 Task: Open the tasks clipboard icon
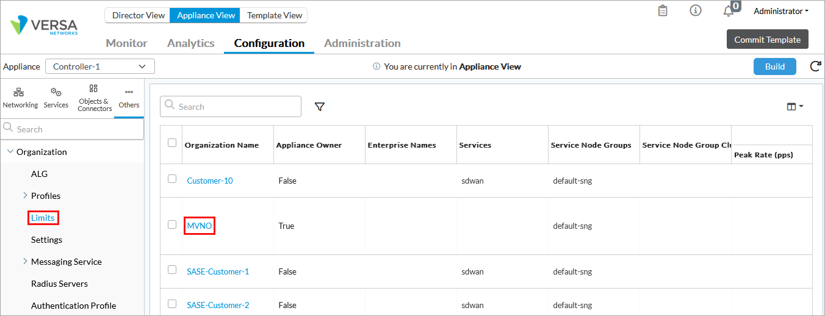pyautogui.click(x=663, y=11)
